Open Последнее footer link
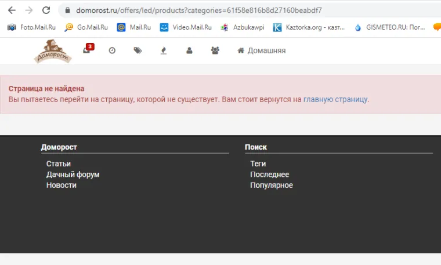 point(269,175)
